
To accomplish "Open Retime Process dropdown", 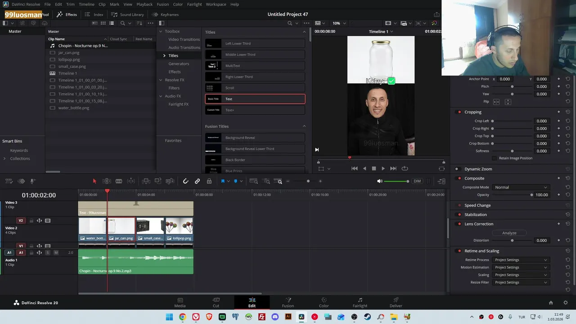I will click(x=521, y=260).
